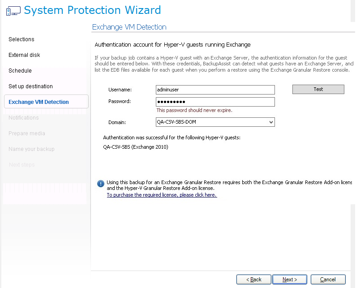The width and height of the screenshot is (356, 288).
Task: Open the purchase required license link
Action: pyautogui.click(x=162, y=195)
